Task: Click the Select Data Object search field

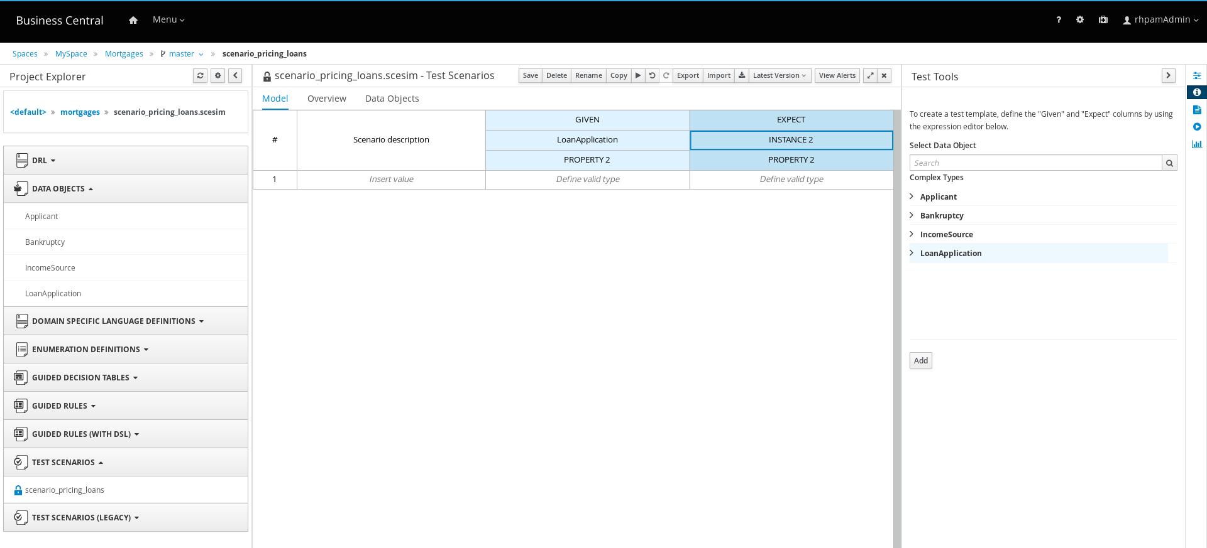Action: pos(1035,163)
